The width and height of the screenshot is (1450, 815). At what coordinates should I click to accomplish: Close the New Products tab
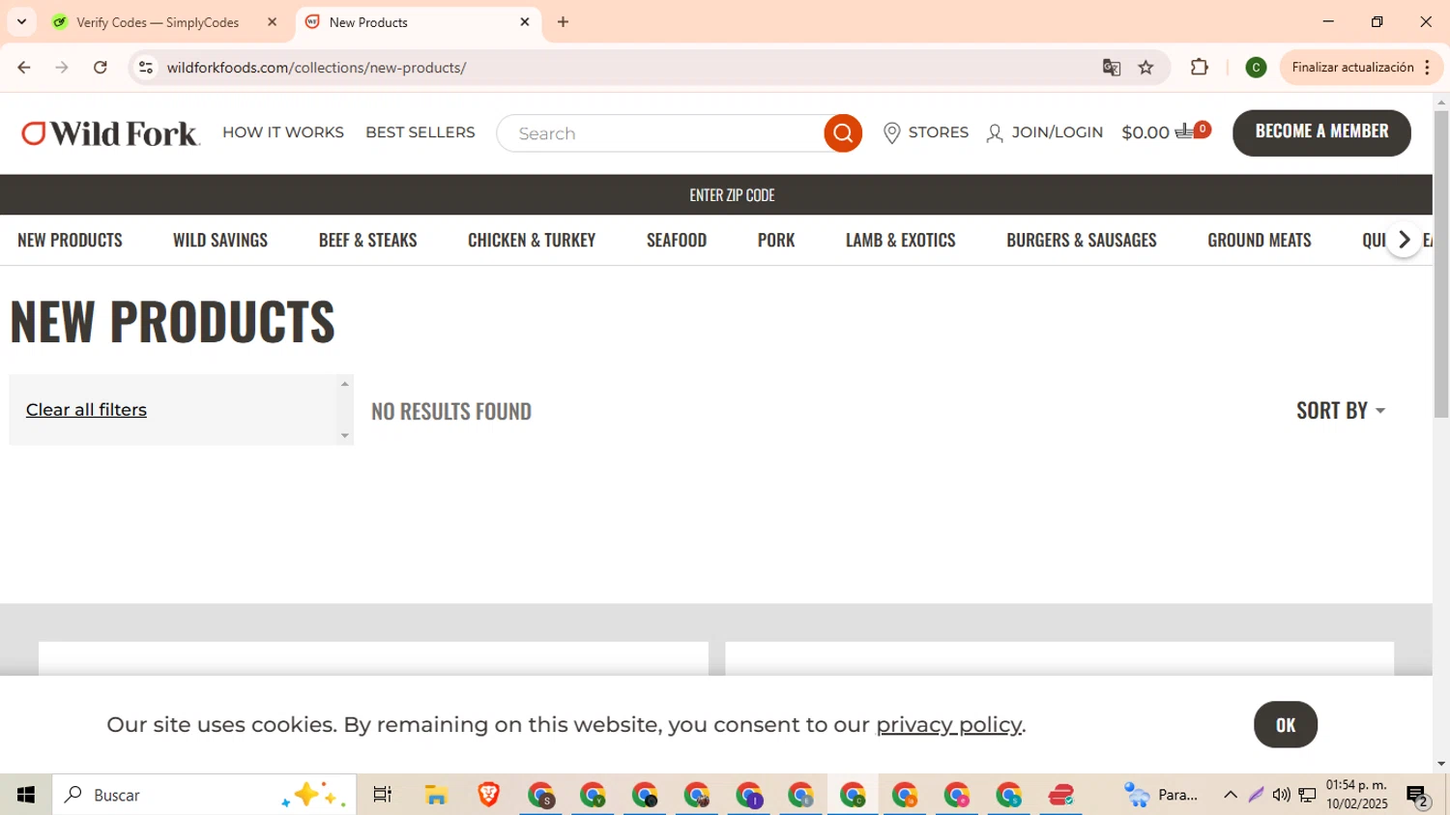tap(525, 21)
